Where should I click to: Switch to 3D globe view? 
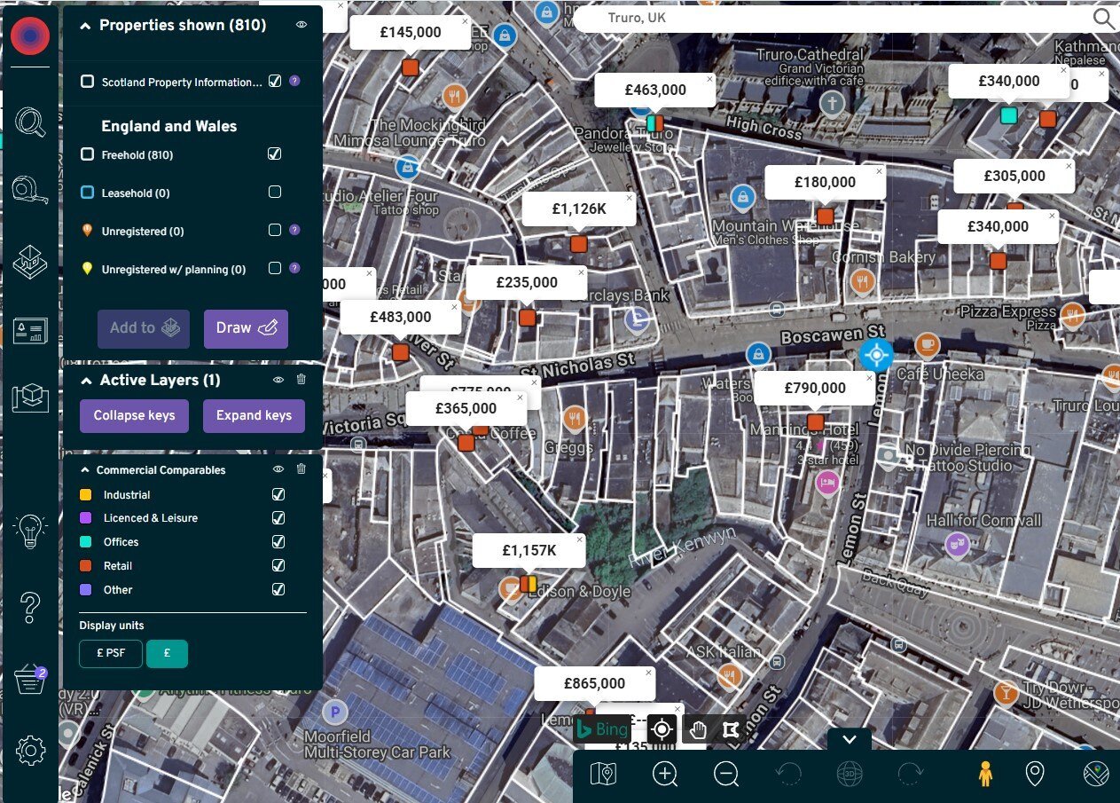[849, 773]
